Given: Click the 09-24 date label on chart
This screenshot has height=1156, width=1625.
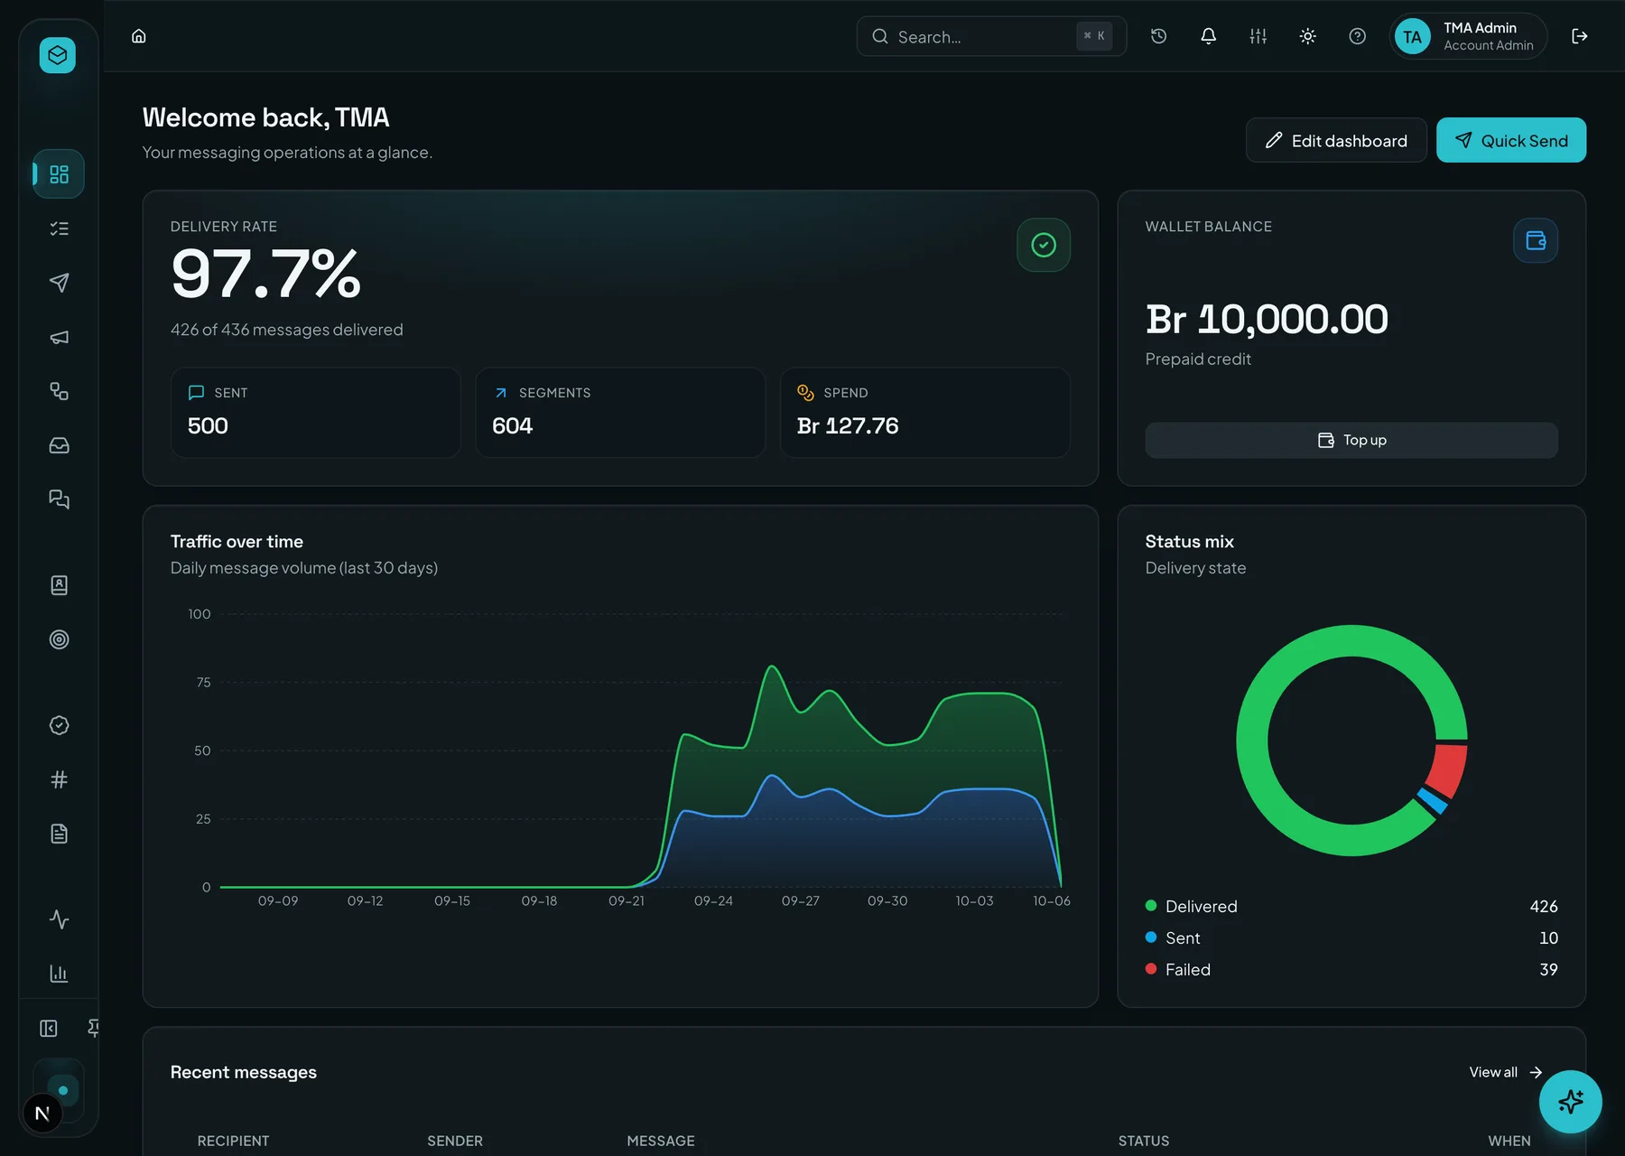Looking at the screenshot, I should tap(713, 900).
